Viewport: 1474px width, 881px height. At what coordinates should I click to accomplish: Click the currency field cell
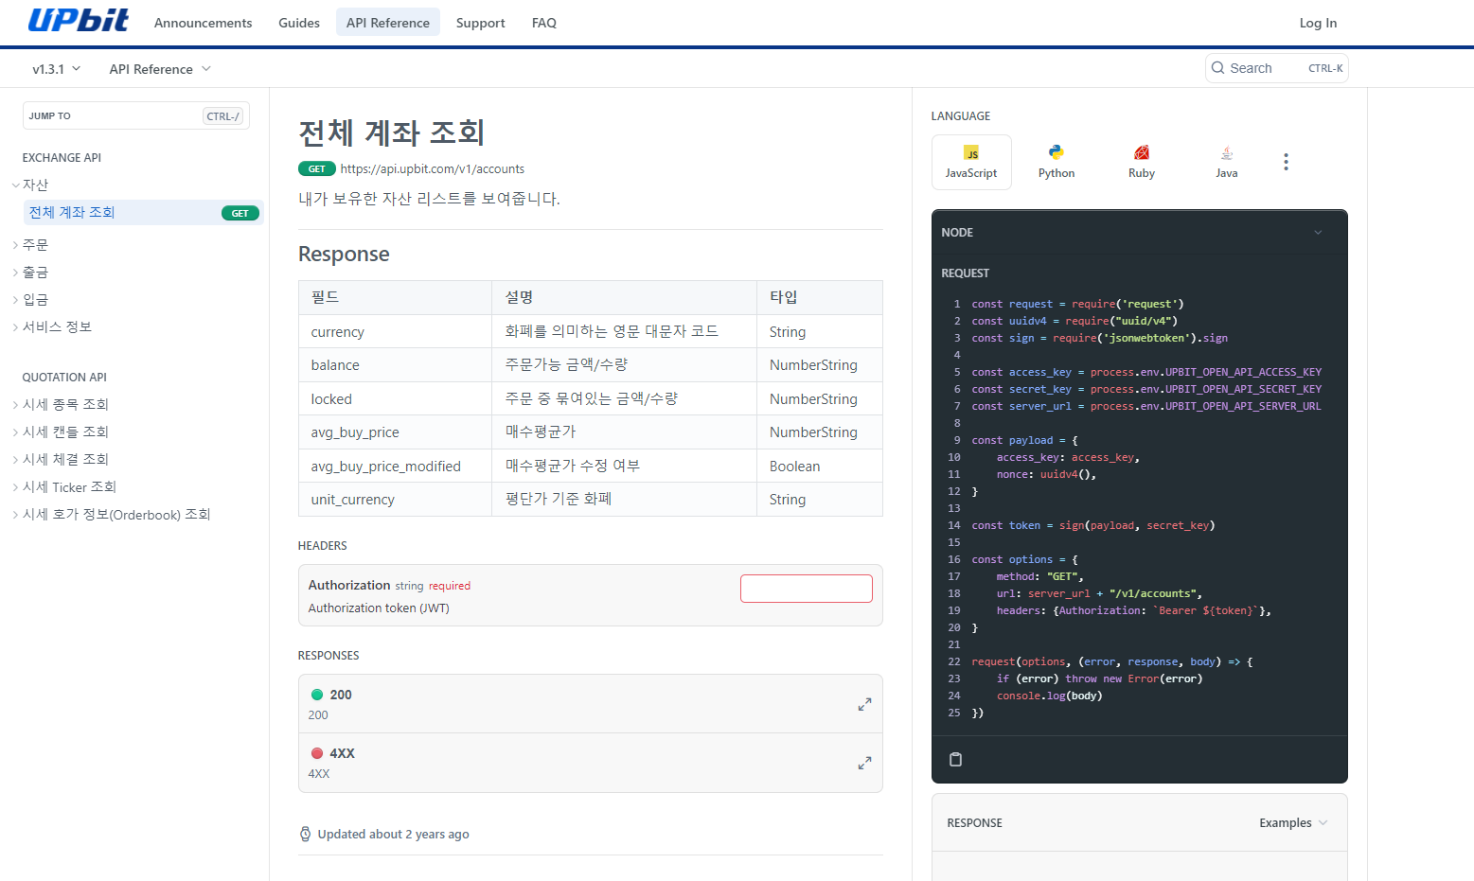396,332
